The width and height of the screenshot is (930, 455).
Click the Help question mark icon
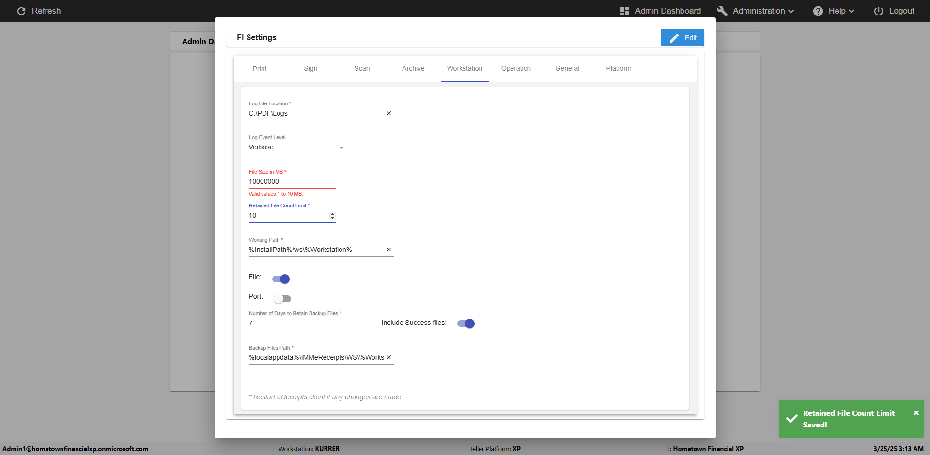tap(818, 11)
